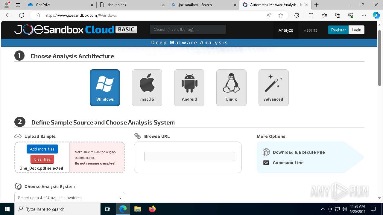383x215 pixels.
Task: Click Read aloud icon in address bar
Action: pyautogui.click(x=269, y=15)
